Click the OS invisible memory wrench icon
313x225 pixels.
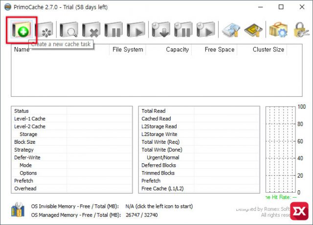[x=18, y=210]
